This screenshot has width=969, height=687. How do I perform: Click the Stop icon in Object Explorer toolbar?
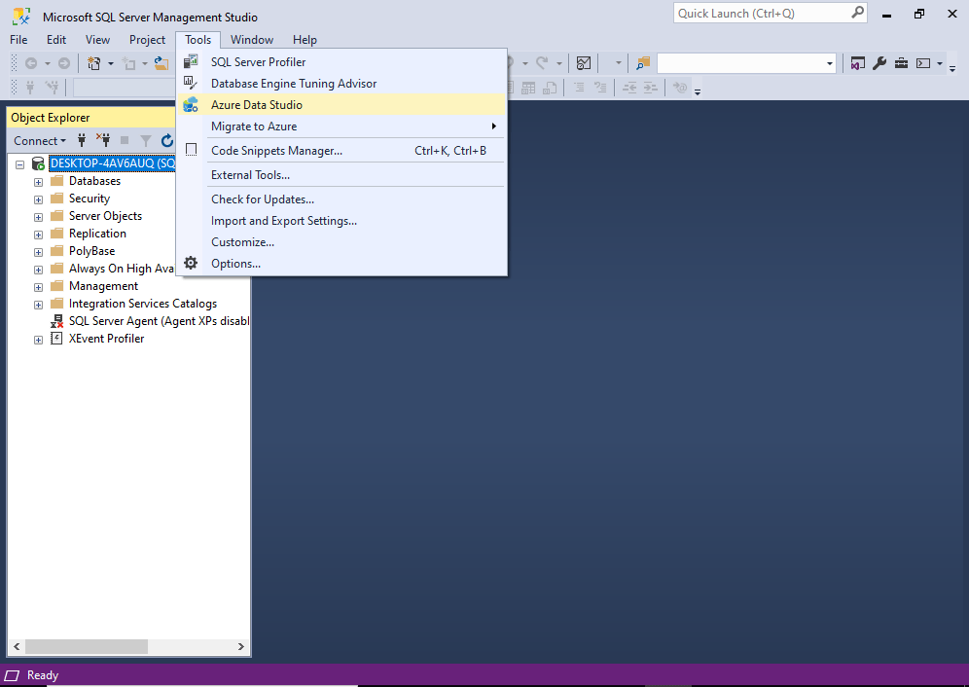click(x=125, y=140)
